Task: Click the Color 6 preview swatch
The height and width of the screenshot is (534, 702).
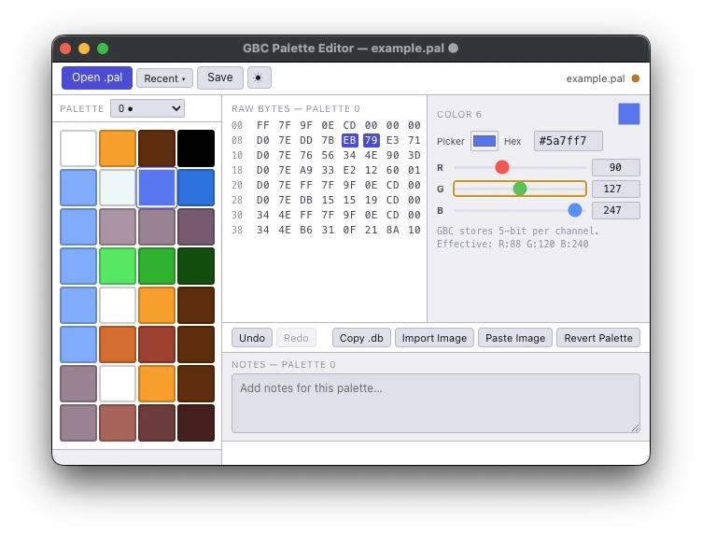Action: point(629,114)
